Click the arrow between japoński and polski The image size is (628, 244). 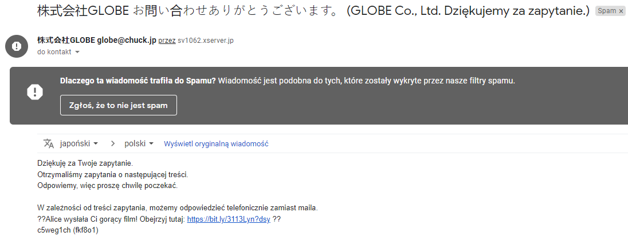coord(112,143)
